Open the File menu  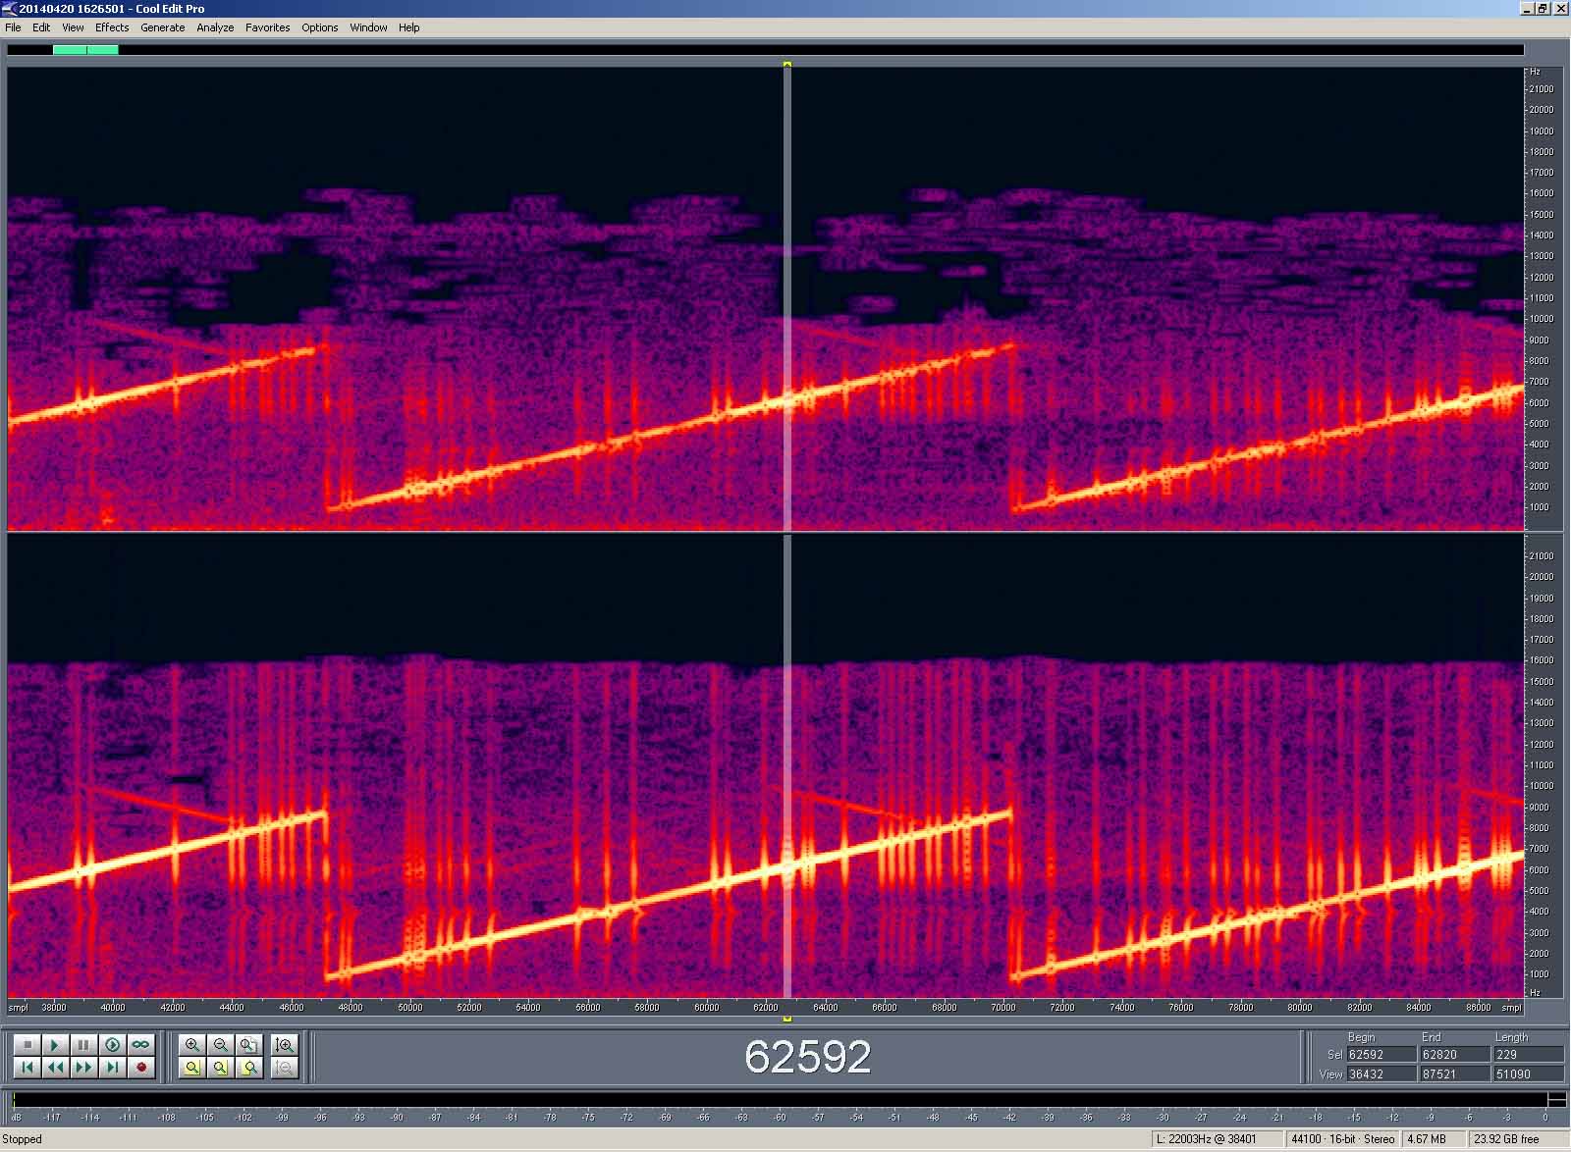click(13, 27)
